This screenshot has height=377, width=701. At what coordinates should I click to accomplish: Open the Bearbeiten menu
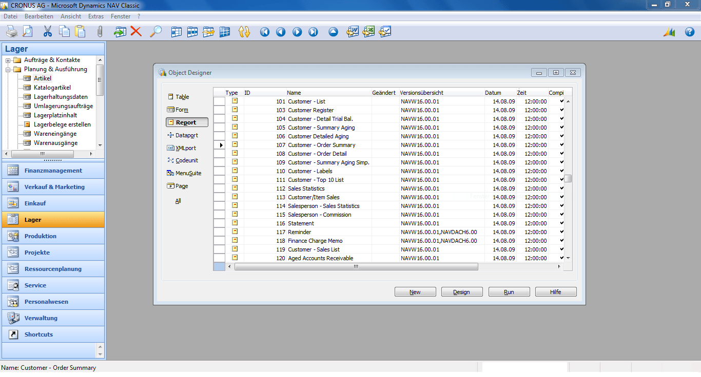tap(38, 16)
